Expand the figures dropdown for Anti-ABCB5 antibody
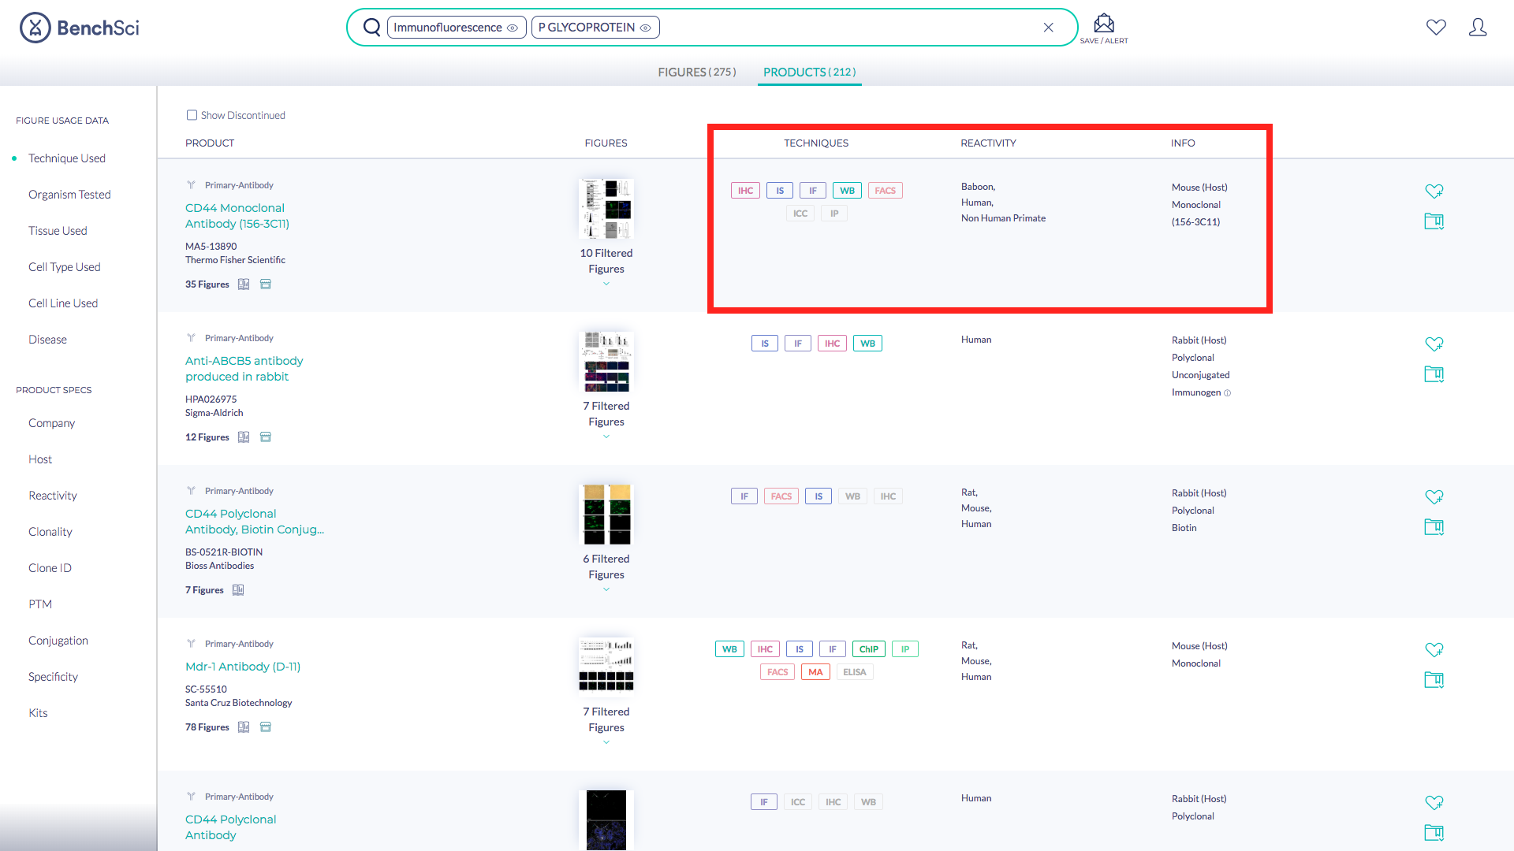Screen dimensions: 1514x851 [606, 437]
